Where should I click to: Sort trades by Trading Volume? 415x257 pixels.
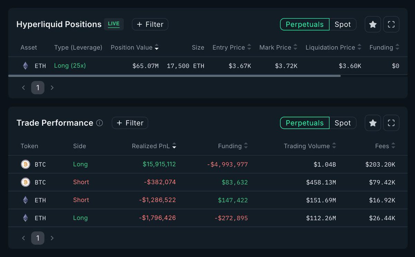coord(310,146)
